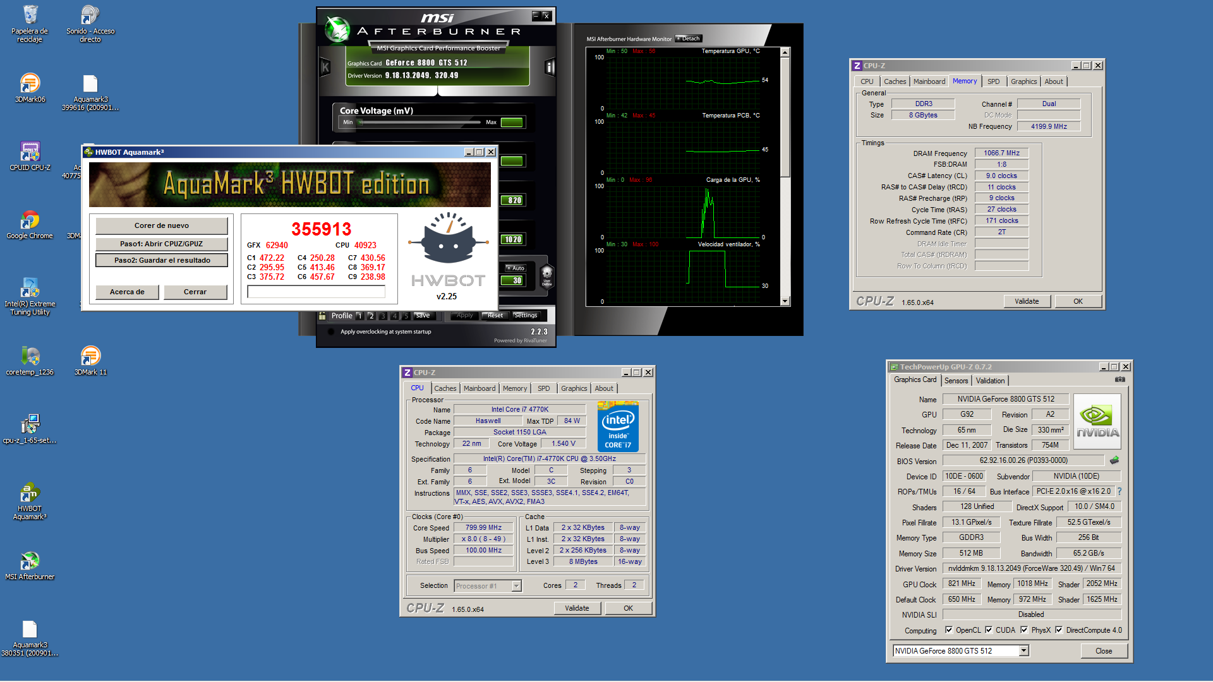Enable Apply overclocking at system startup
The width and height of the screenshot is (1213, 682).
(331, 332)
